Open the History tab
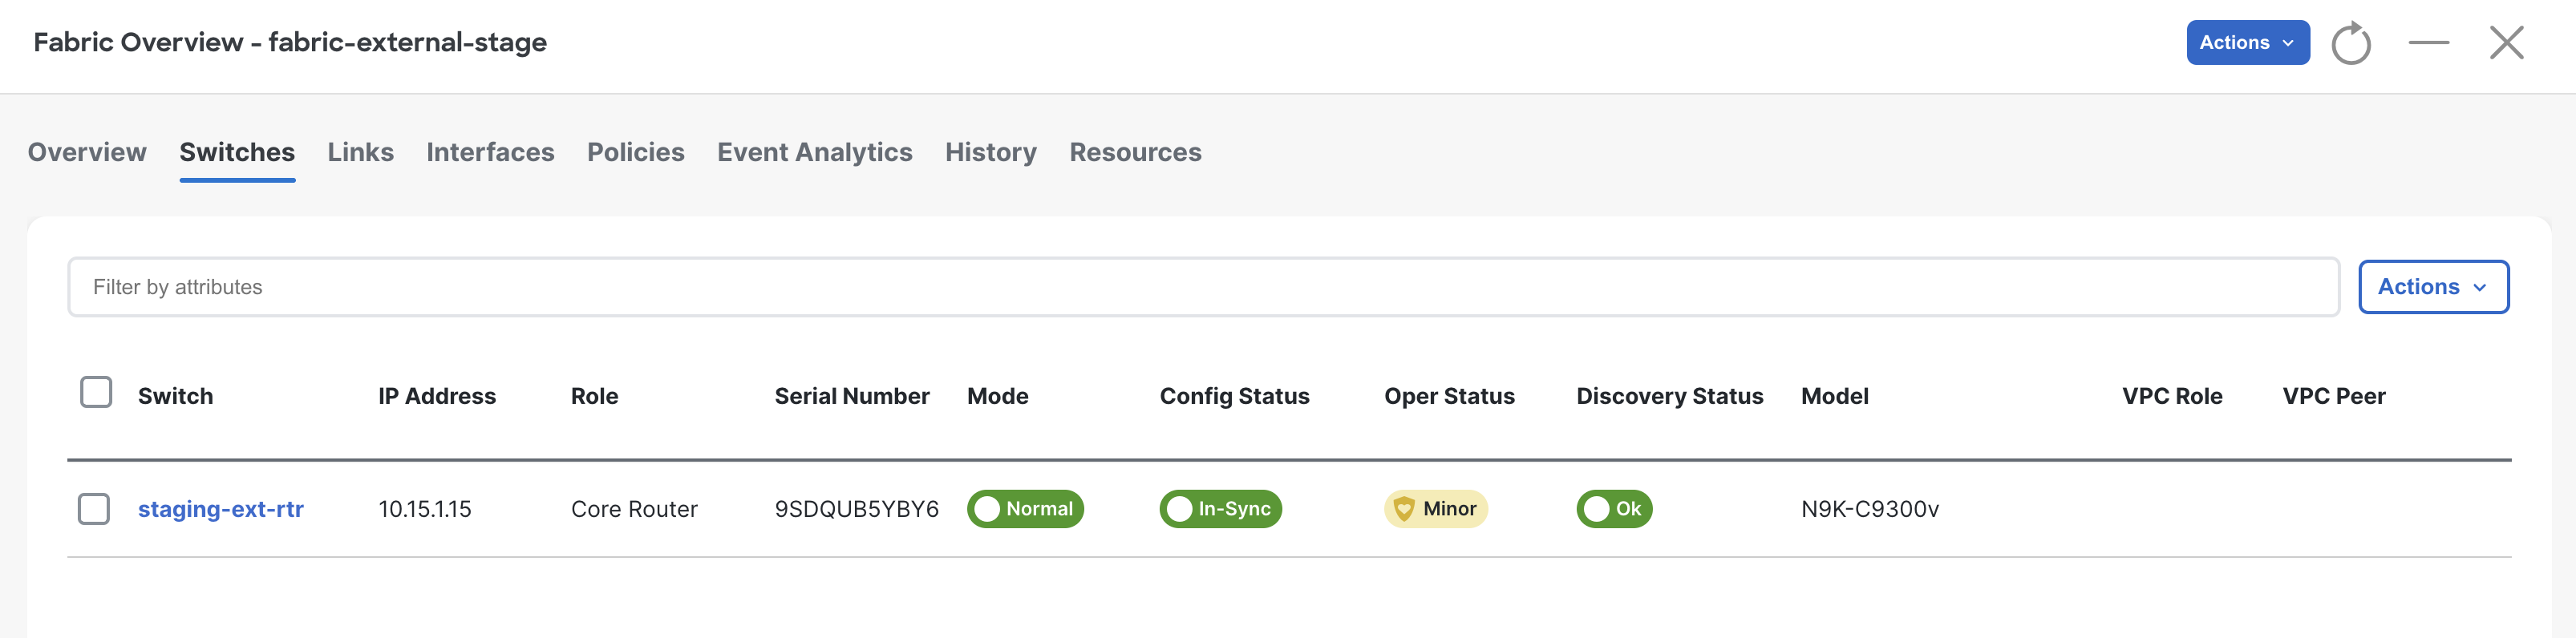 (990, 152)
